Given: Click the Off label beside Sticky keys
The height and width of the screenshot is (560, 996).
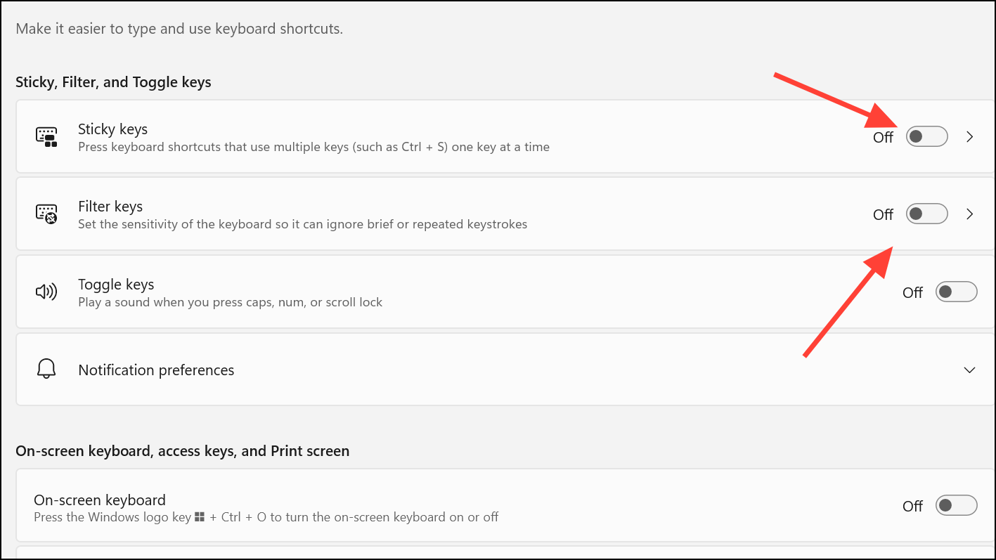Looking at the screenshot, I should pos(883,138).
